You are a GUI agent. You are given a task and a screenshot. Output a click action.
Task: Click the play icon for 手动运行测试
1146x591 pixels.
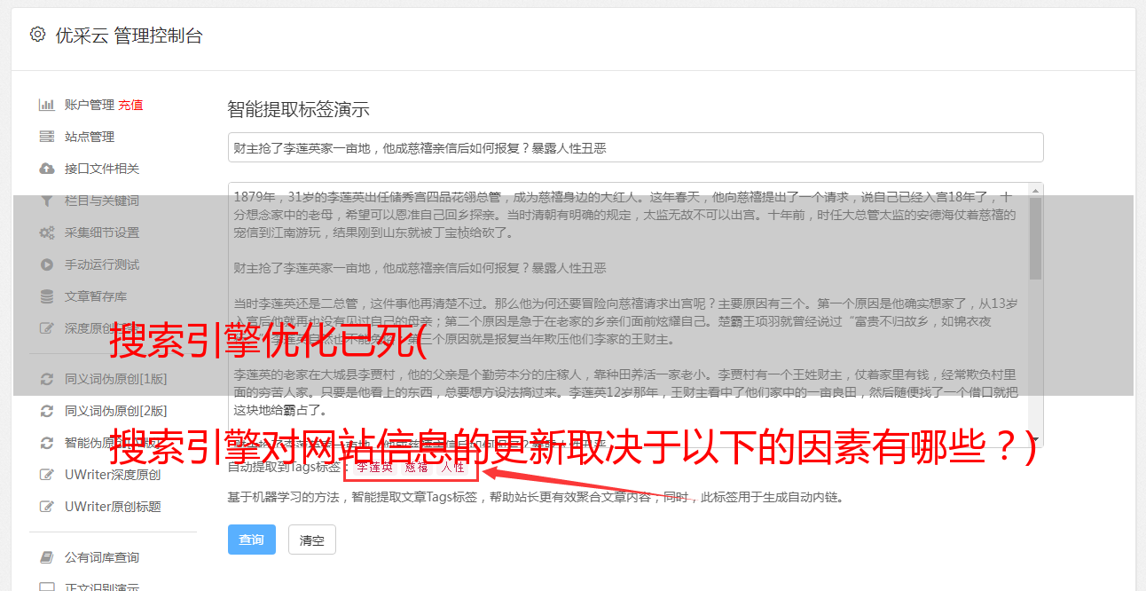click(47, 264)
